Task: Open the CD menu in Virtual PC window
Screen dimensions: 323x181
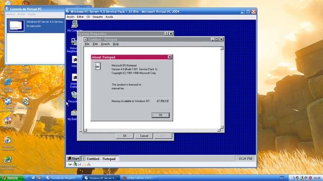Action: coord(88,17)
